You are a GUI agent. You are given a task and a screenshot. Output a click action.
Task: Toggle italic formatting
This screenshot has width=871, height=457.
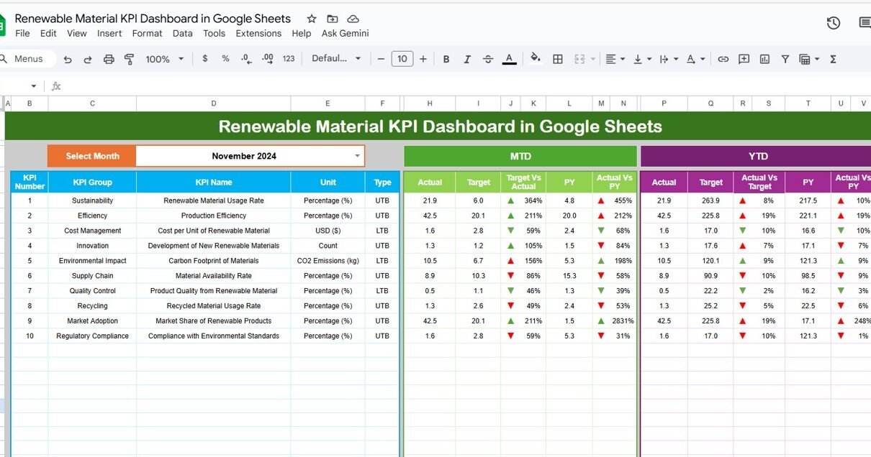pos(467,59)
